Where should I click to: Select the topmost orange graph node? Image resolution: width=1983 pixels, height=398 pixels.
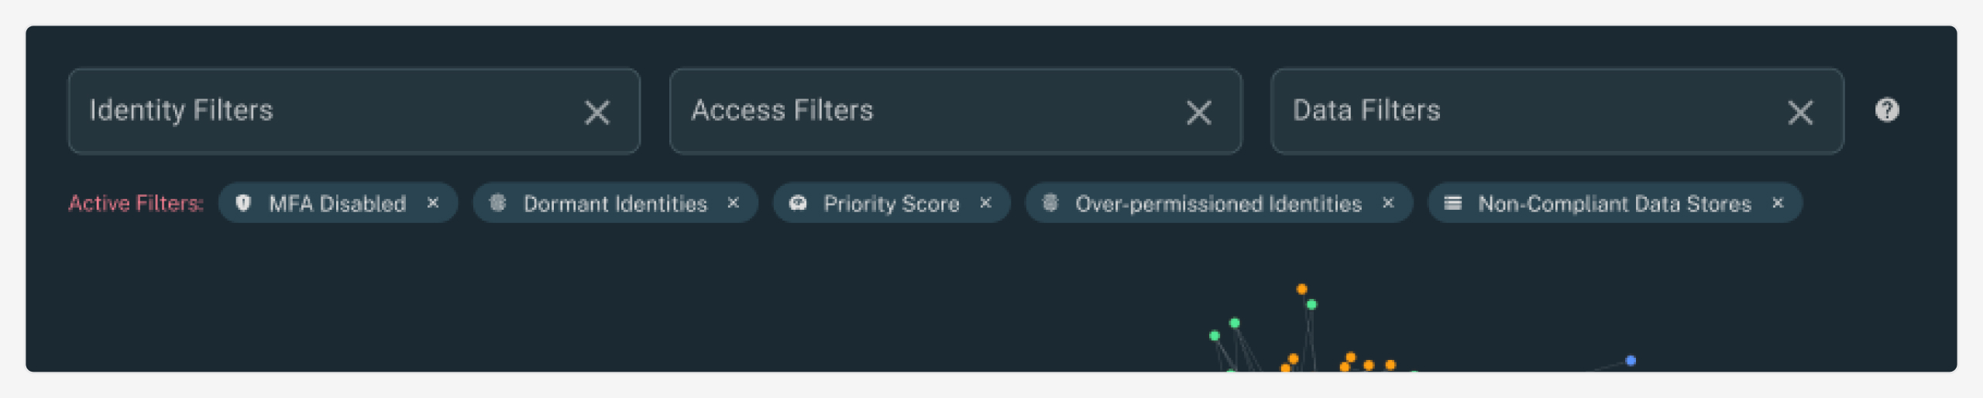pyautogui.click(x=1301, y=290)
